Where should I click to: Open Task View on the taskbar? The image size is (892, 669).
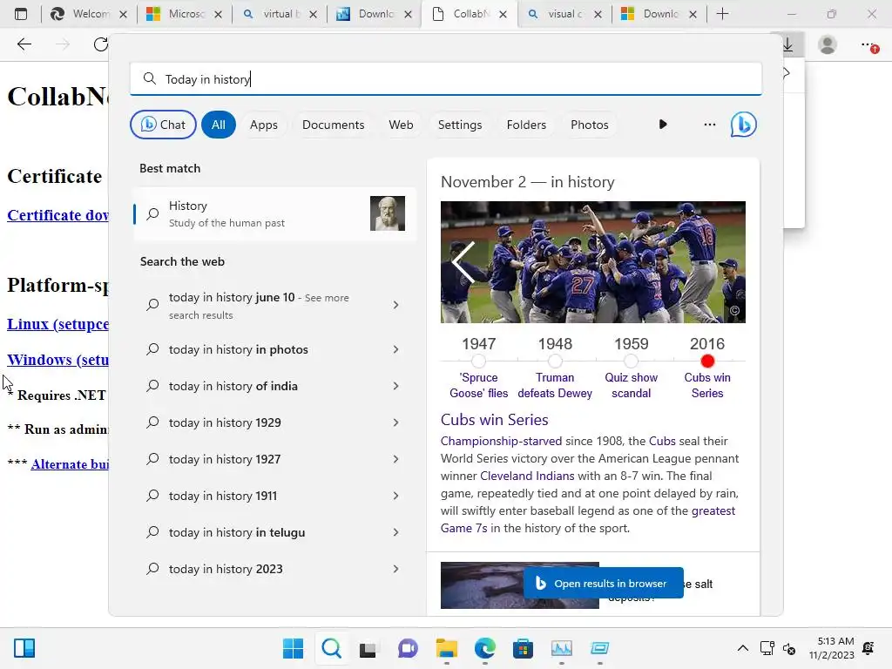368,648
